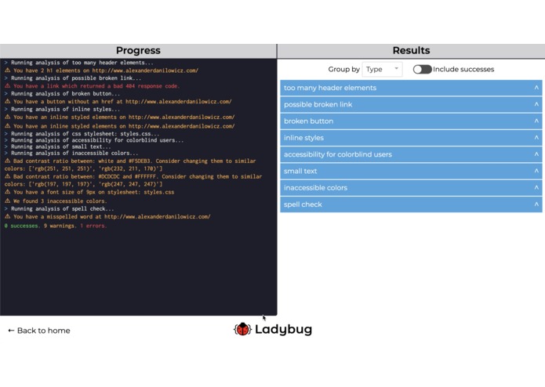
Task: Click chevron on possible broken link row
Action: [536, 104]
